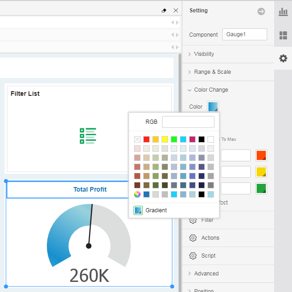Open the Script settings
This screenshot has width=292, height=292.
[x=208, y=256]
